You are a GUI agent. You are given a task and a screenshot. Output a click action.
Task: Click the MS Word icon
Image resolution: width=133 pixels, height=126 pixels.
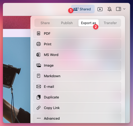coord(38,55)
